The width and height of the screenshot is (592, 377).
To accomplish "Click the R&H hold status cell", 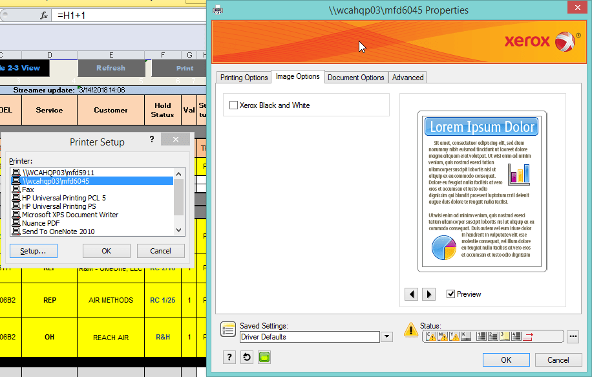I will coord(163,337).
